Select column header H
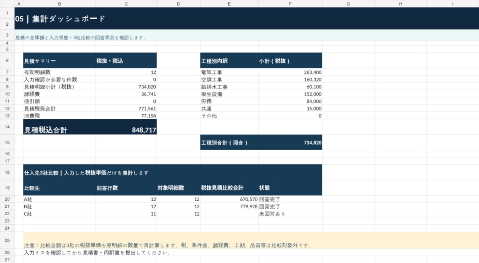The image size is (479, 263). 400,4
